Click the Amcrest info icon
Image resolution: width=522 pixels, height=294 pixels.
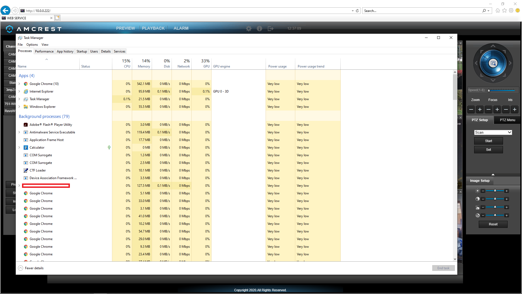pyautogui.click(x=259, y=29)
